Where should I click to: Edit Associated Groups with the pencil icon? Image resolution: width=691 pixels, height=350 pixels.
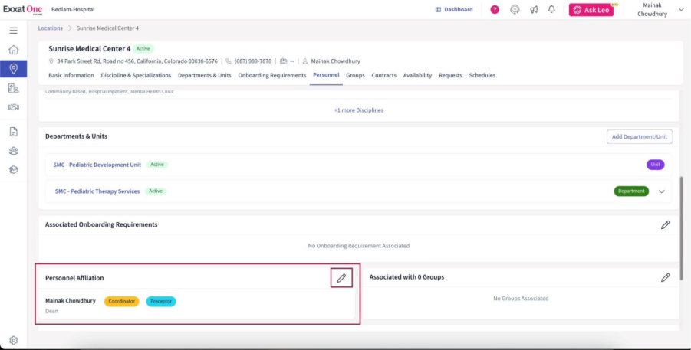[666, 277]
